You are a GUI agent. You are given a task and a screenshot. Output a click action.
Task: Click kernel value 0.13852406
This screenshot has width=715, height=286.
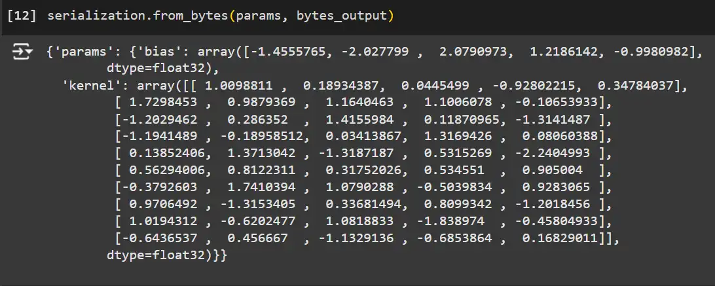[167, 152]
